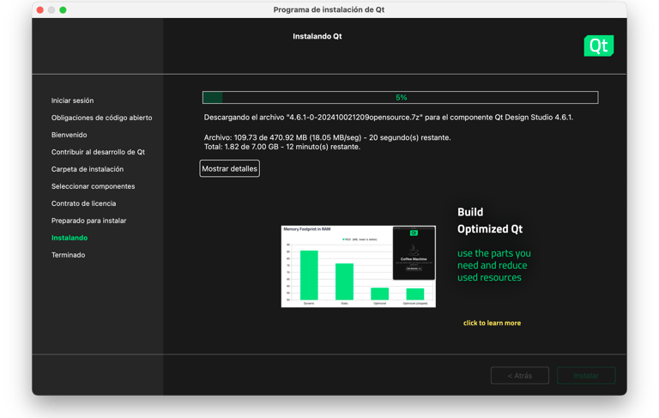The image size is (659, 418).
Task: Click the Atrás button
Action: [x=520, y=376]
